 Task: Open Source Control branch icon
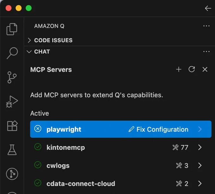[12, 77]
